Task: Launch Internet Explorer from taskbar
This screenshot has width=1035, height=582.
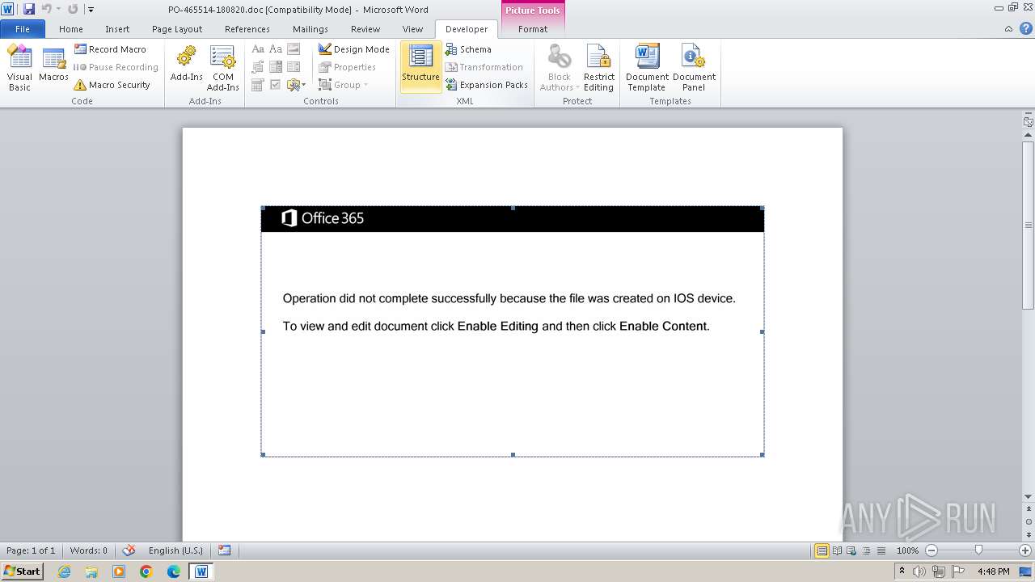Action: point(64,571)
